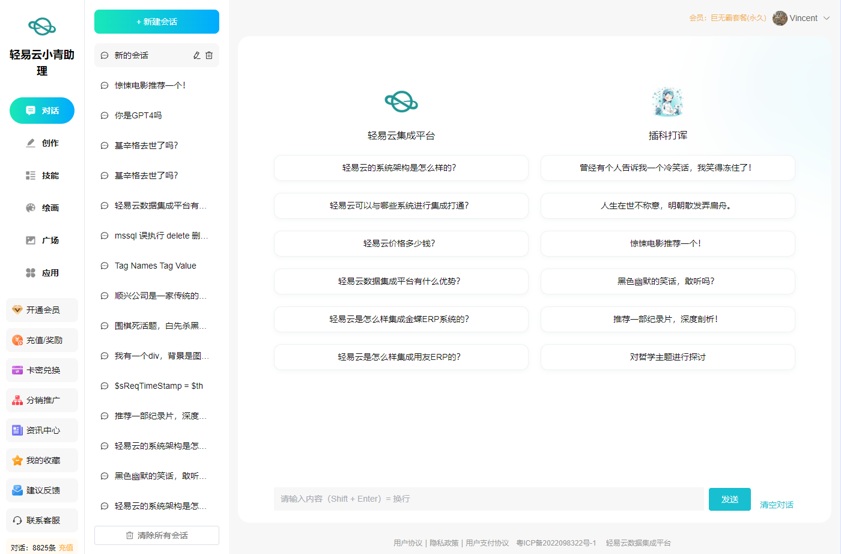
Task: Open the 惊悚电影推荐一个! conversation
Action: coord(157,85)
